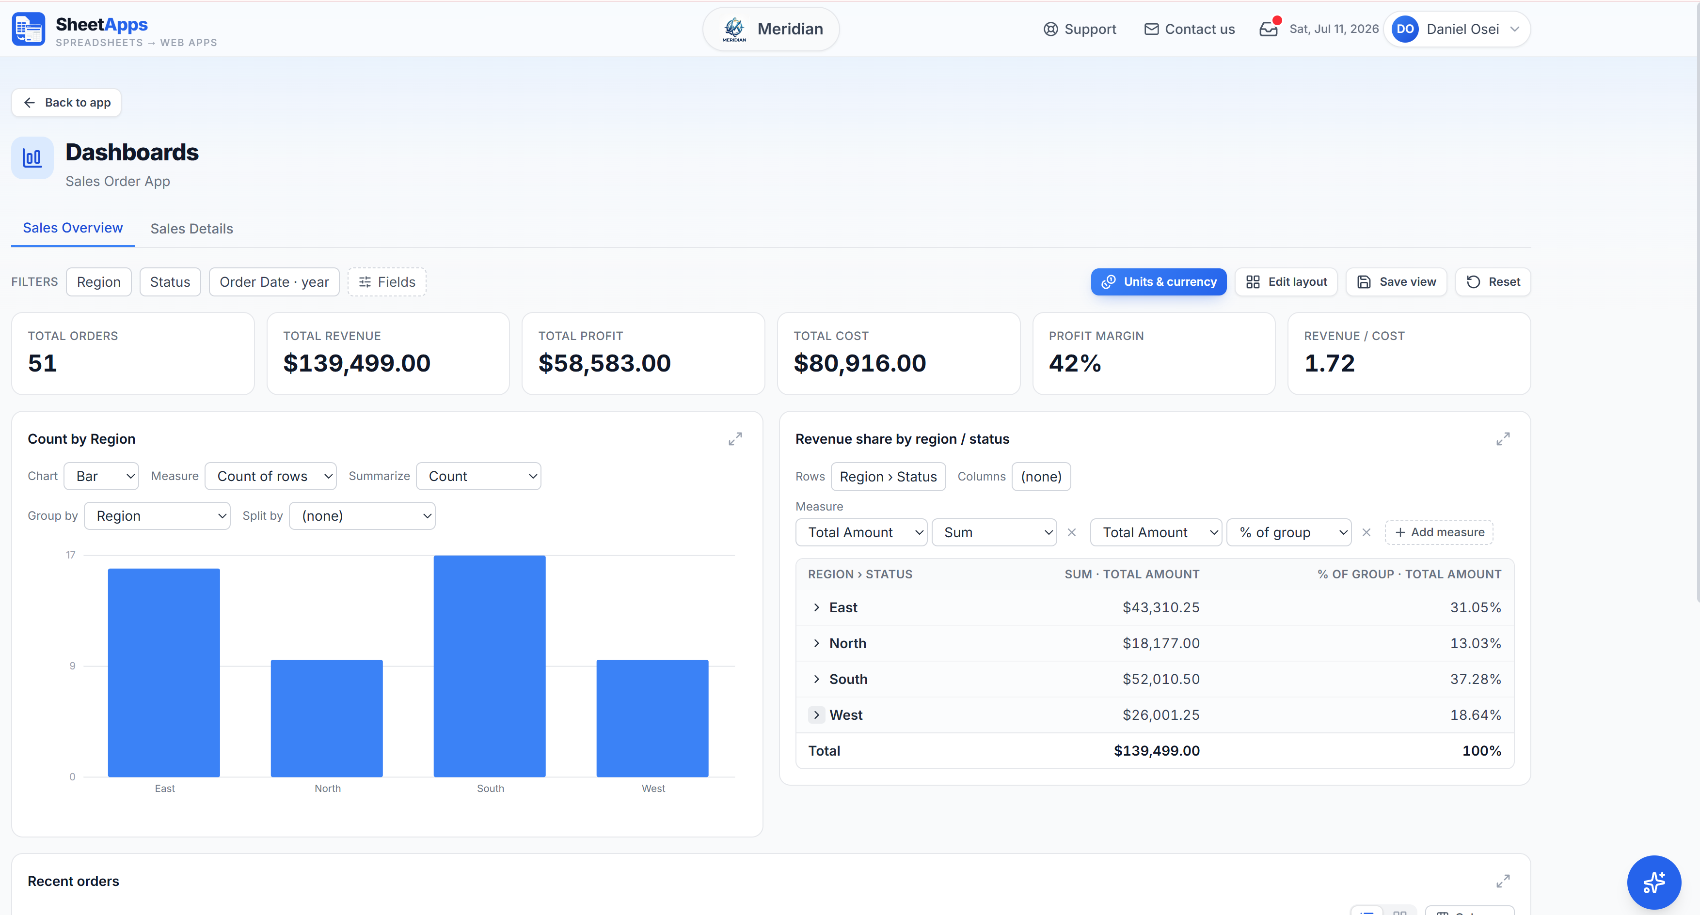Expand the North region row

pyautogui.click(x=816, y=643)
